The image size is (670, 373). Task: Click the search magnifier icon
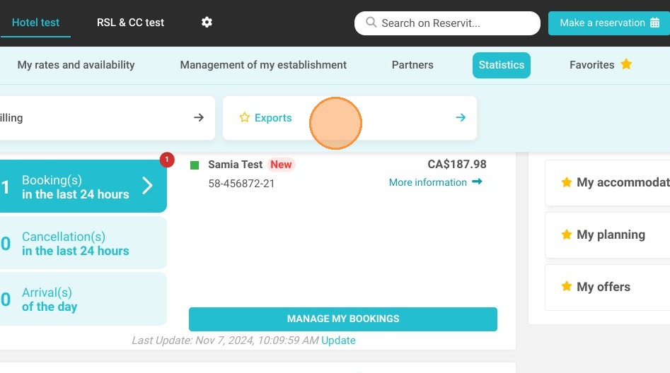371,22
